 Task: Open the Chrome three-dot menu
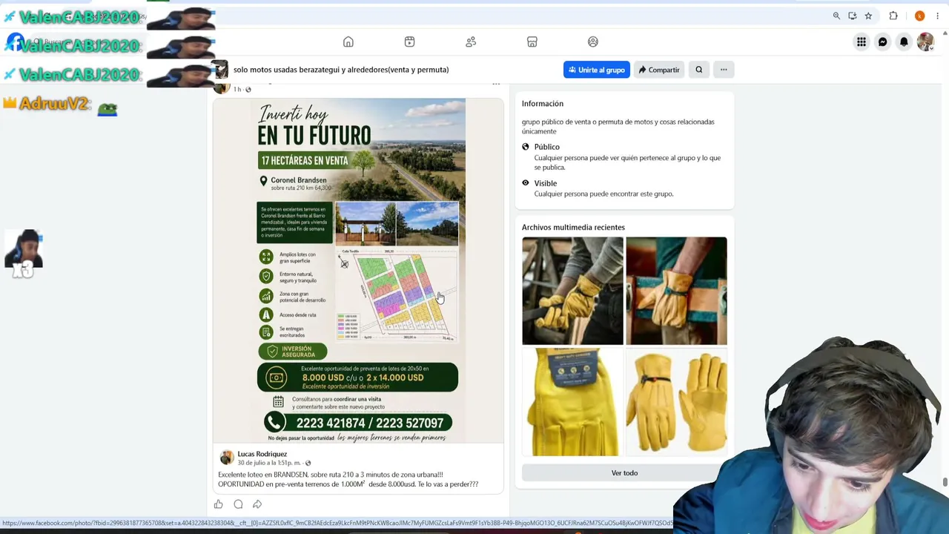point(938,16)
